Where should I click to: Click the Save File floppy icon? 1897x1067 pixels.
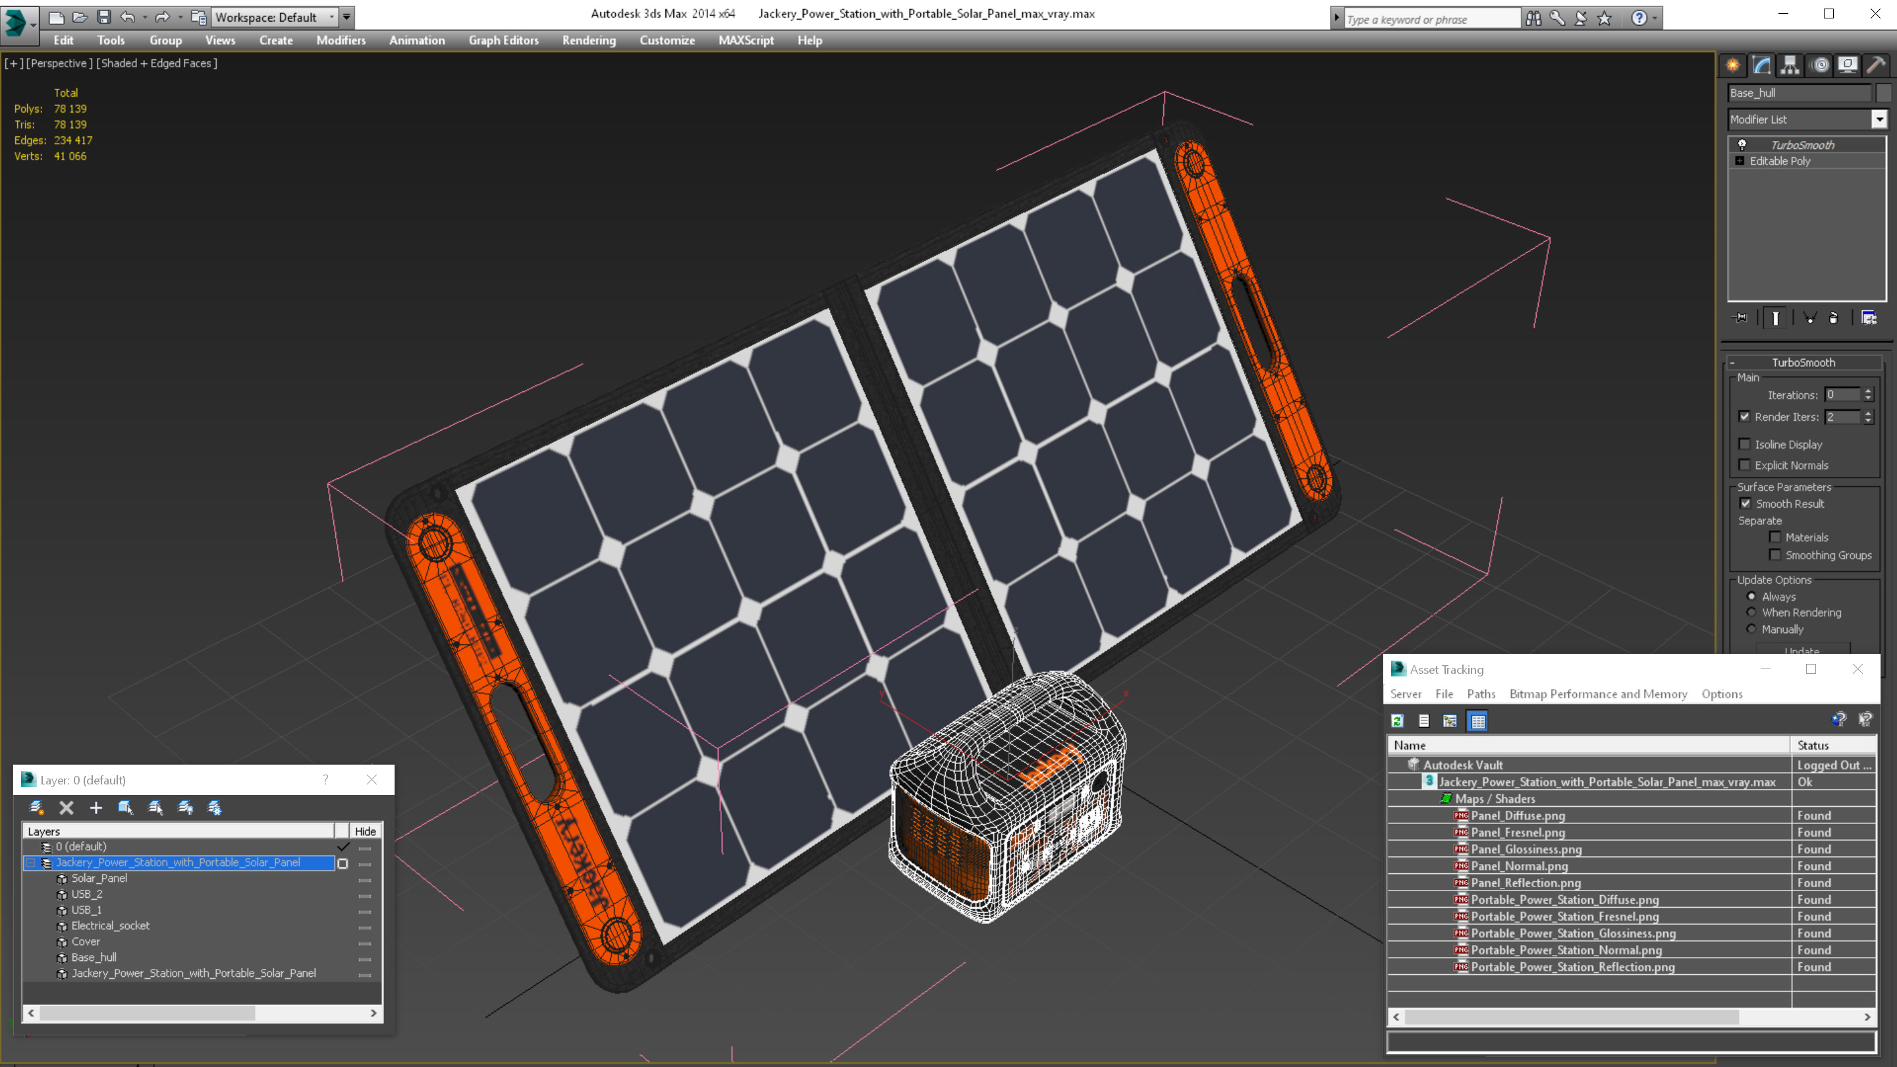point(104,17)
